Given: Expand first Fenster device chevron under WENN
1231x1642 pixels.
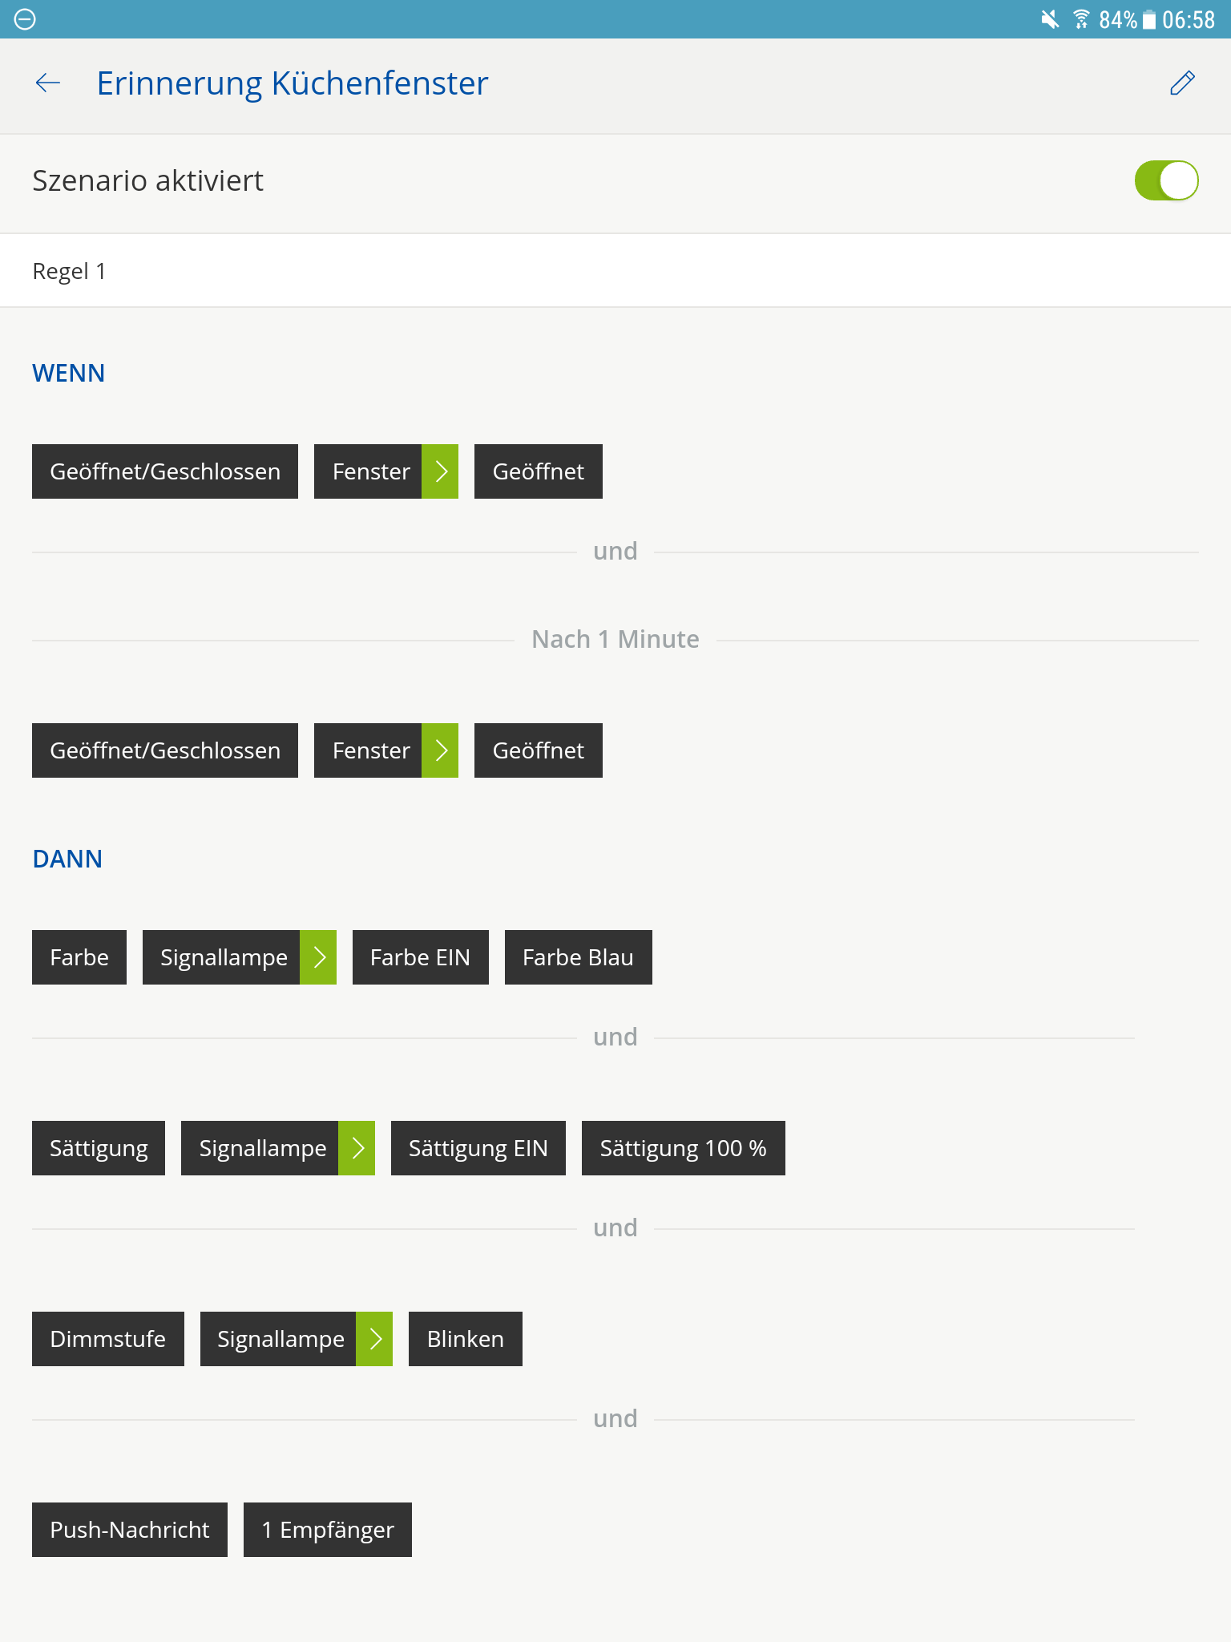Looking at the screenshot, I should coord(440,471).
